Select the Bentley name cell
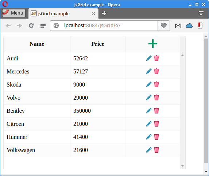The image size is (209, 176). point(37,111)
